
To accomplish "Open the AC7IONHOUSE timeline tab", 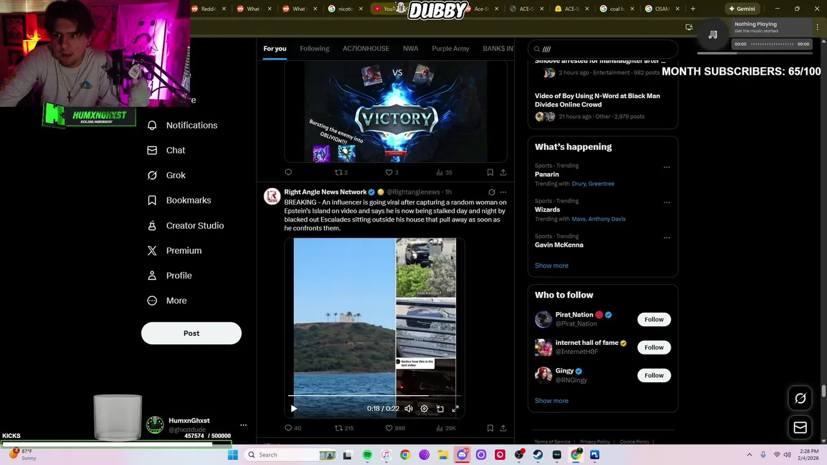I will (x=366, y=48).
